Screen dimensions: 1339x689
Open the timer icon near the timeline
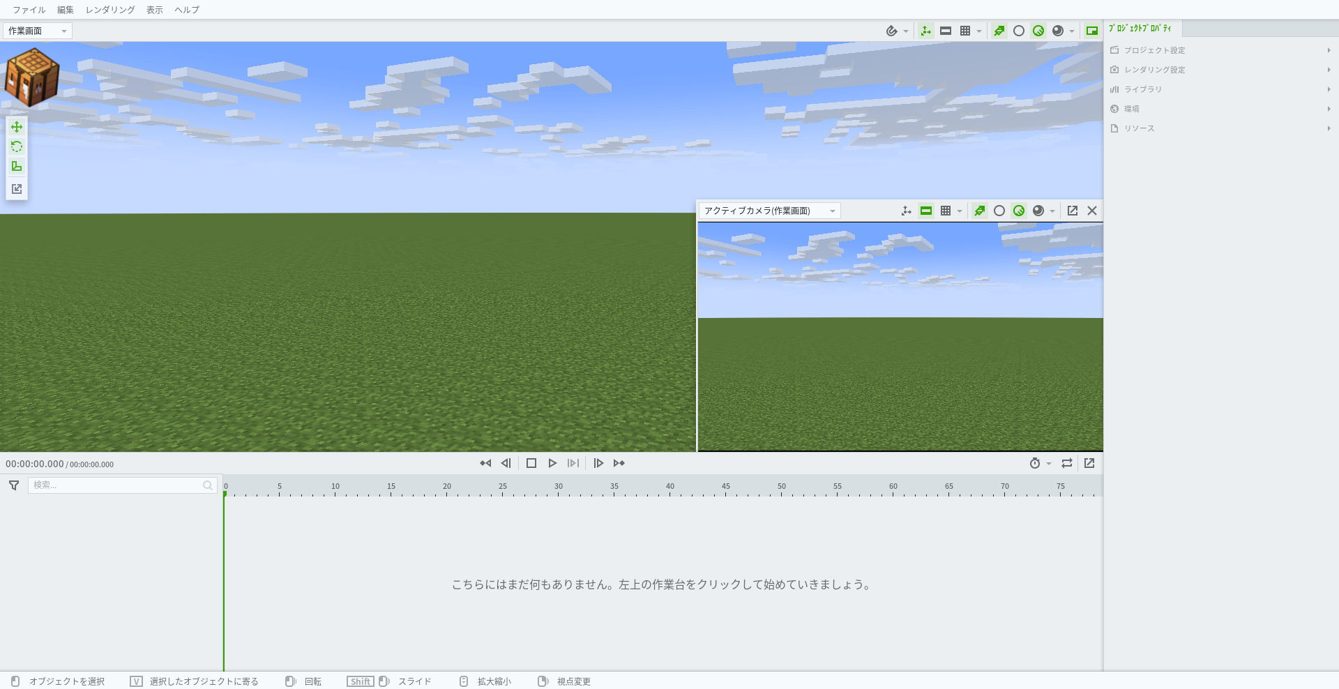[x=1035, y=463]
